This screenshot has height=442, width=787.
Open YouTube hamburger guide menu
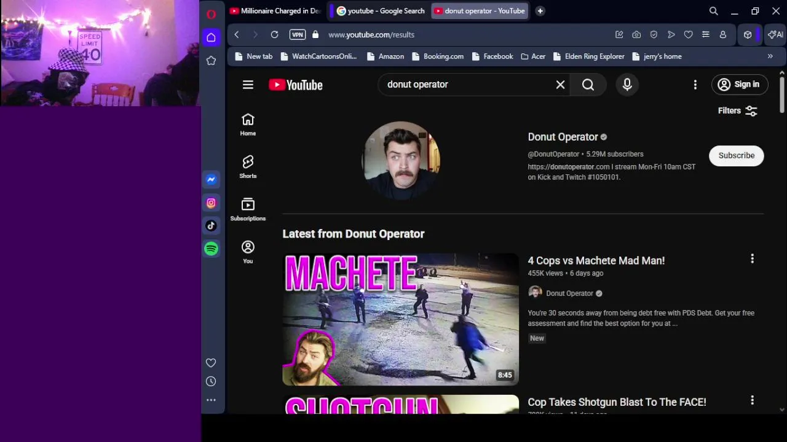click(248, 85)
